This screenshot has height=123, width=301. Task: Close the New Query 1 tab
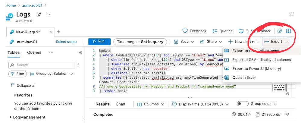tap(51, 32)
